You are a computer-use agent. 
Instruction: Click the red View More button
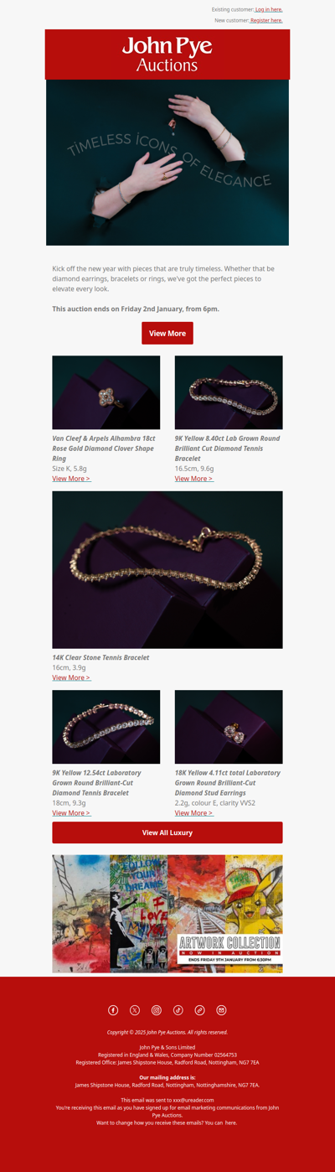[167, 333]
